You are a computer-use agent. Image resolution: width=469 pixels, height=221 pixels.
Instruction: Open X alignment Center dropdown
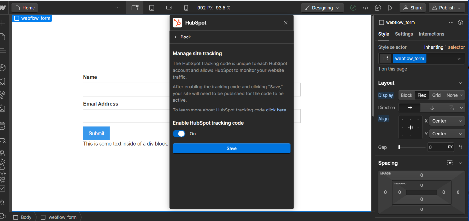click(x=447, y=121)
